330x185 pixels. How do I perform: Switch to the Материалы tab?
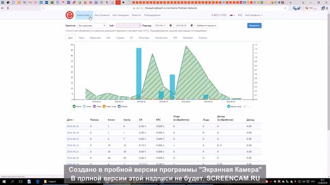pyautogui.click(x=161, y=38)
